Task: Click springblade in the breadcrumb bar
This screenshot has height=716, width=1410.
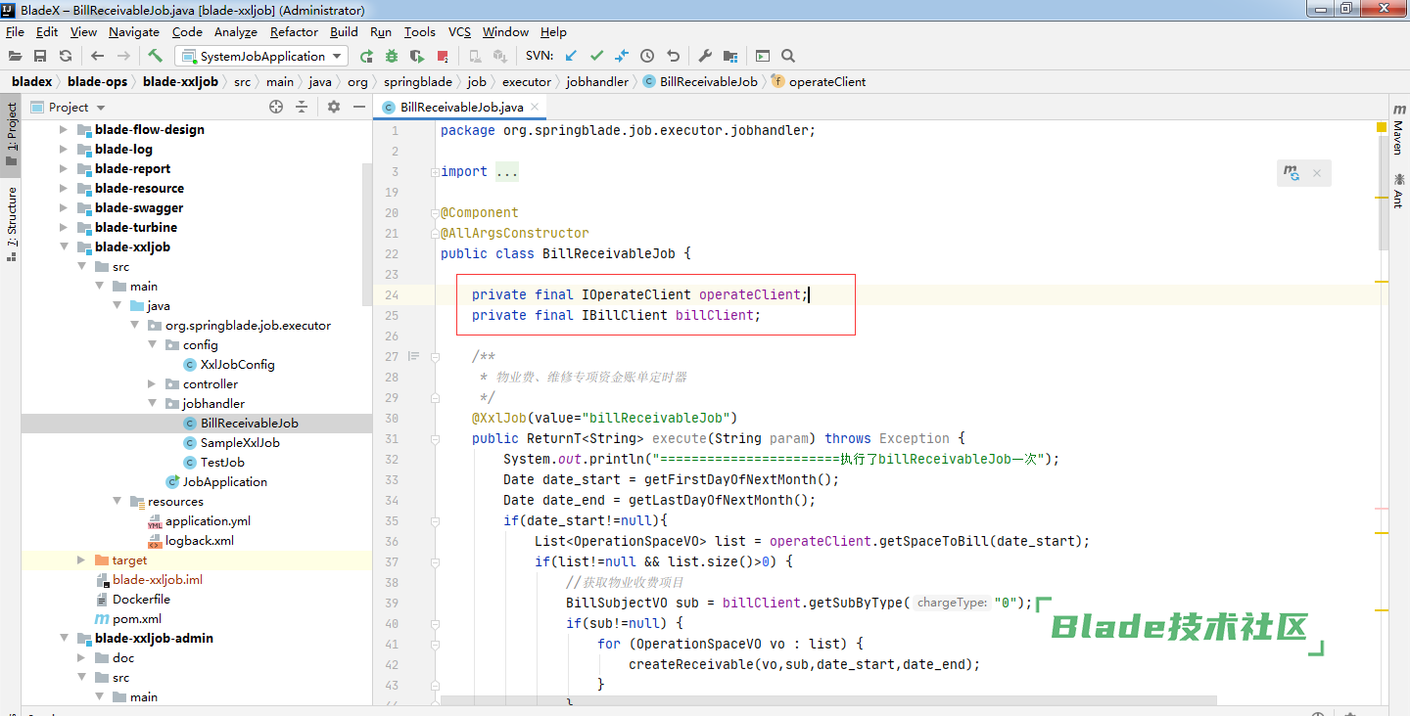Action: (418, 81)
